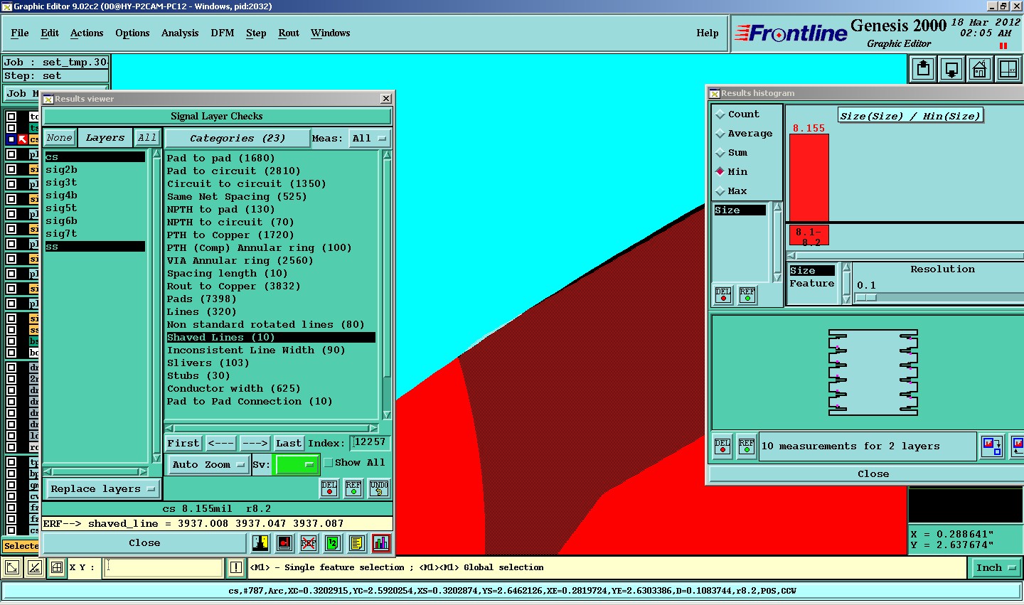
Task: Click the exclamation mark button by coordinate field
Action: [x=236, y=567]
